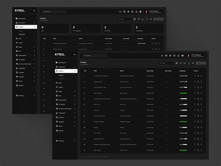
Task: Open Leads in front window sidebar
Action: [x=59, y=87]
